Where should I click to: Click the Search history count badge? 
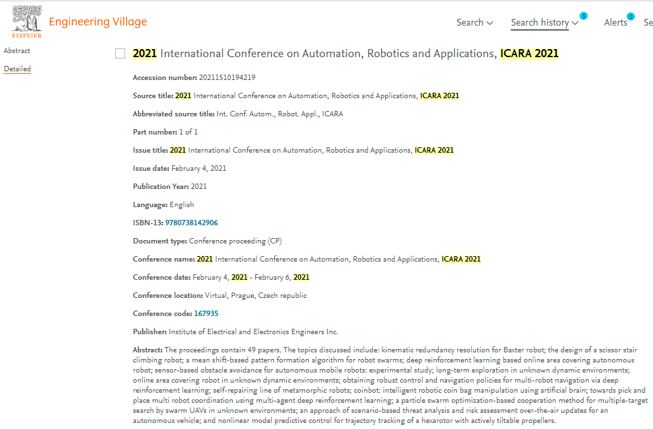pyautogui.click(x=584, y=16)
